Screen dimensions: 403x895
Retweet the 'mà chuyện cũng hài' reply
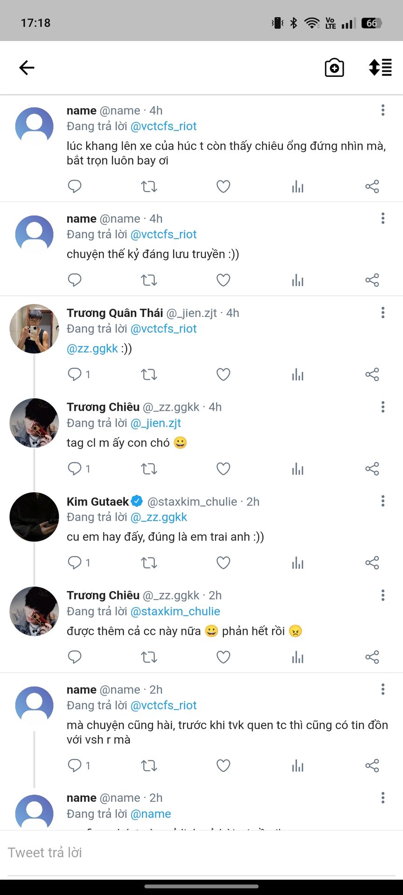(149, 765)
